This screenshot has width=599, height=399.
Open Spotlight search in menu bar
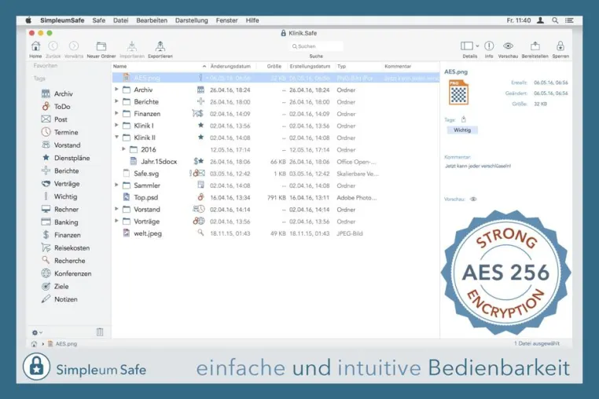555,20
